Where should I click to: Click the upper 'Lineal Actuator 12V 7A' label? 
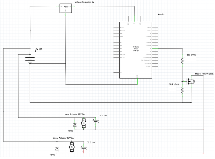coord(74,114)
